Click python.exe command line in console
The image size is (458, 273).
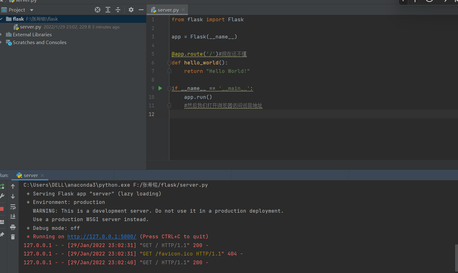coord(115,185)
